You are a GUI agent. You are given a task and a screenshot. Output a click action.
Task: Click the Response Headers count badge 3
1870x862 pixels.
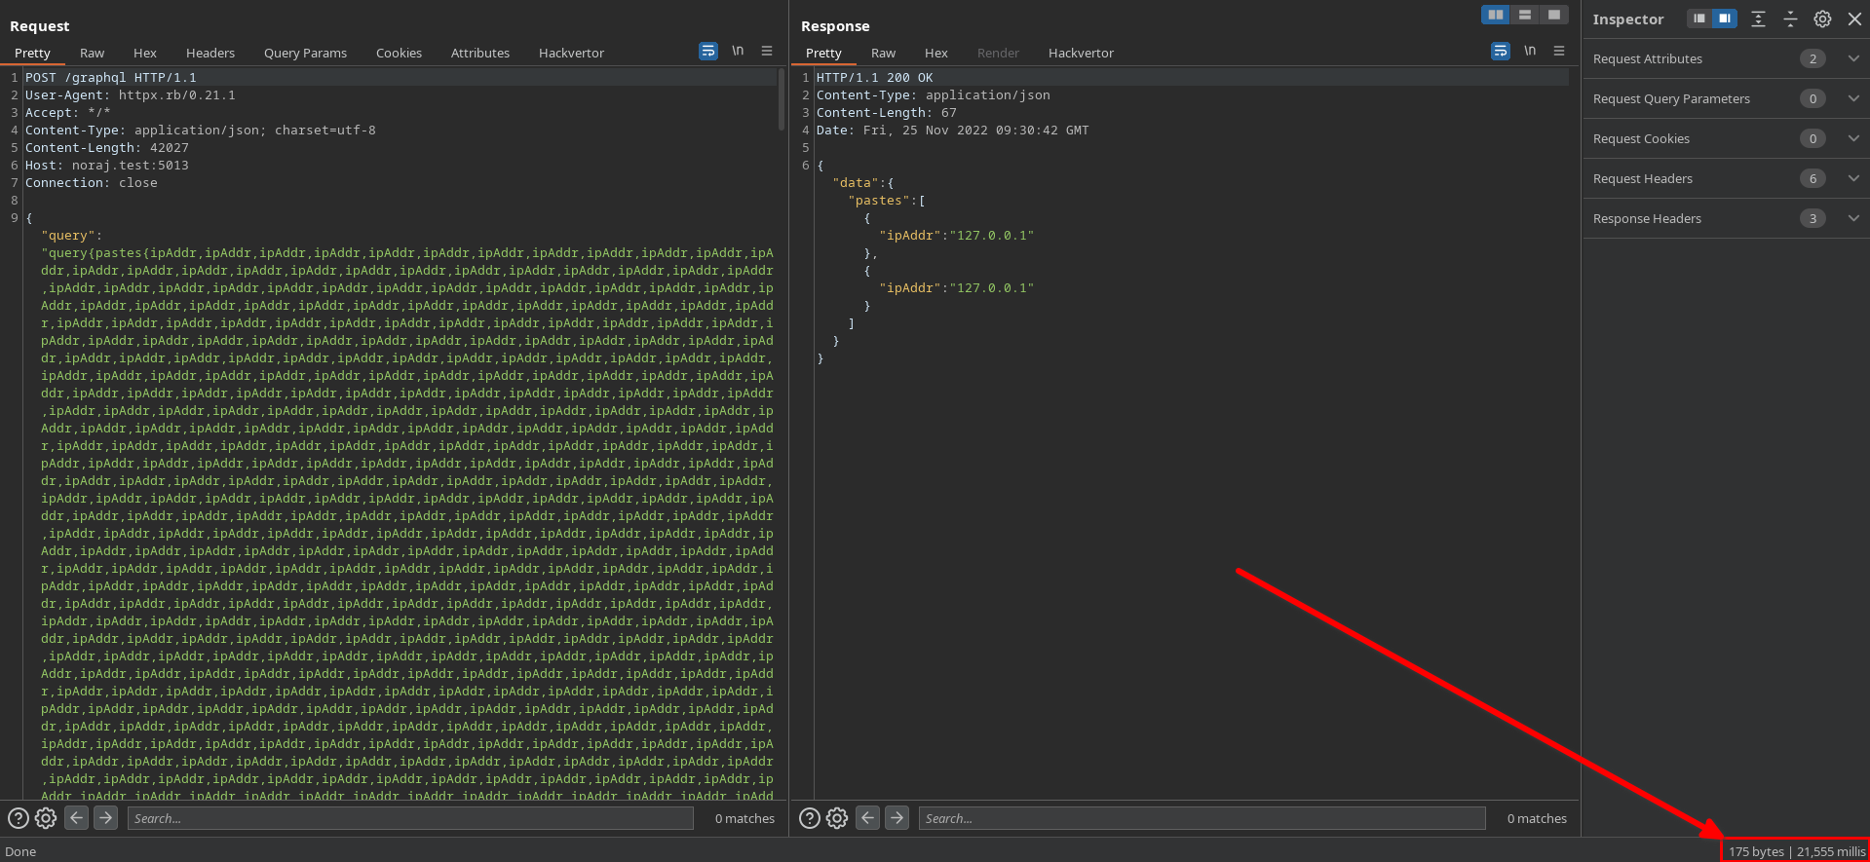pos(1813,218)
